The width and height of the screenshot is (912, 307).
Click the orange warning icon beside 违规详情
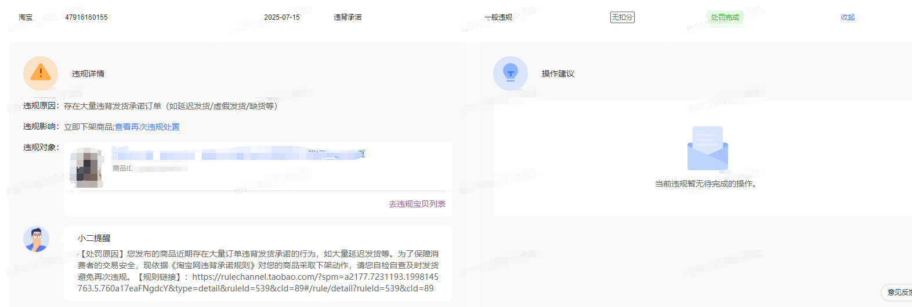[41, 73]
